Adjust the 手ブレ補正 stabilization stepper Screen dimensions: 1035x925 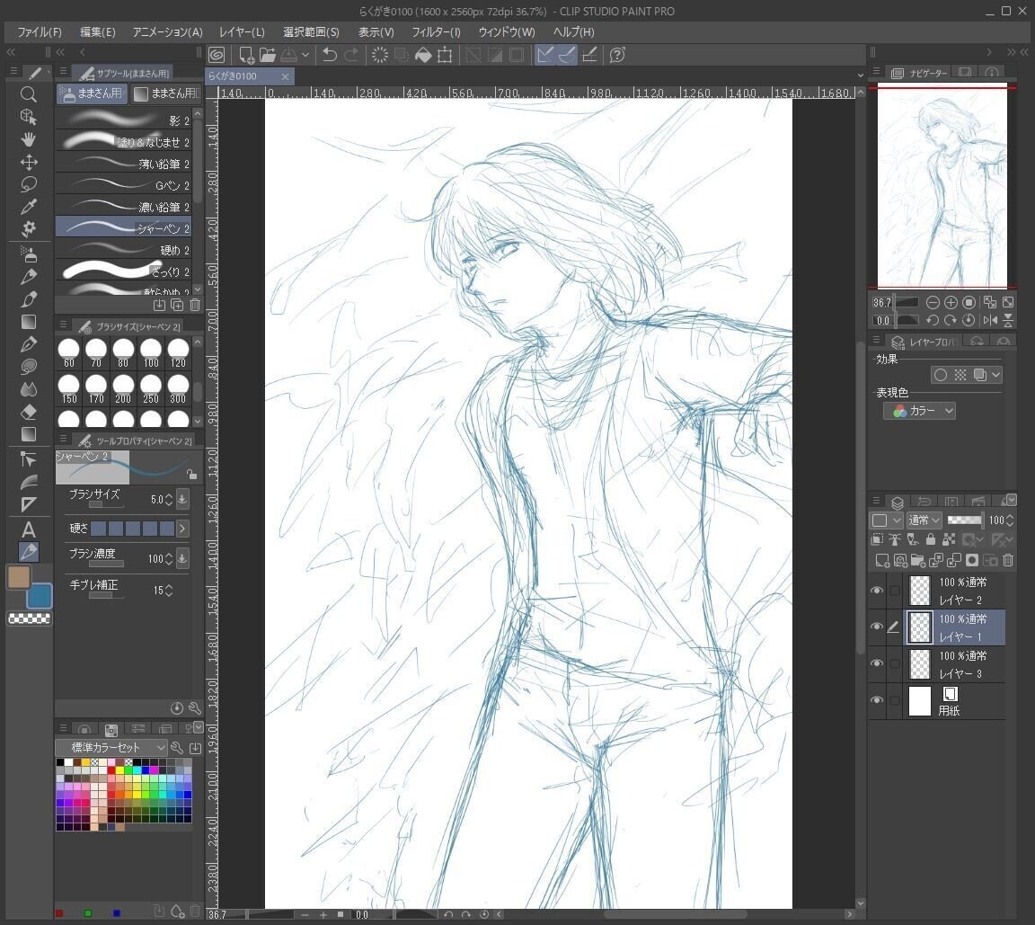pyautogui.click(x=169, y=591)
